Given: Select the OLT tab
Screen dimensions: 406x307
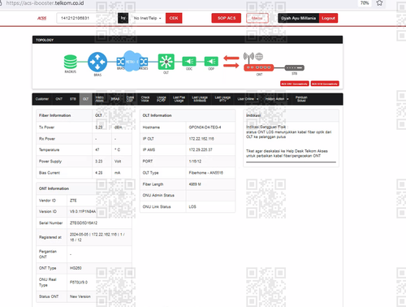Looking at the screenshot, I should [x=85, y=99].
